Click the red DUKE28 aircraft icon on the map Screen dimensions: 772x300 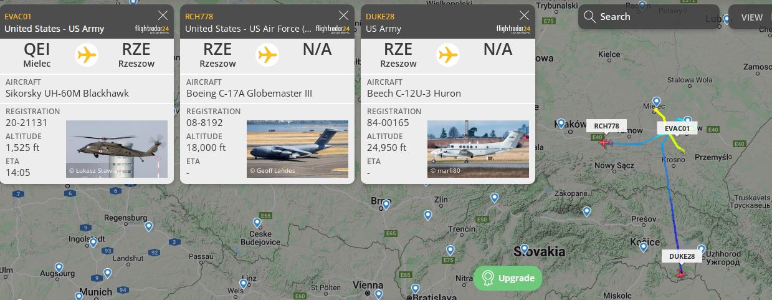pos(681,273)
